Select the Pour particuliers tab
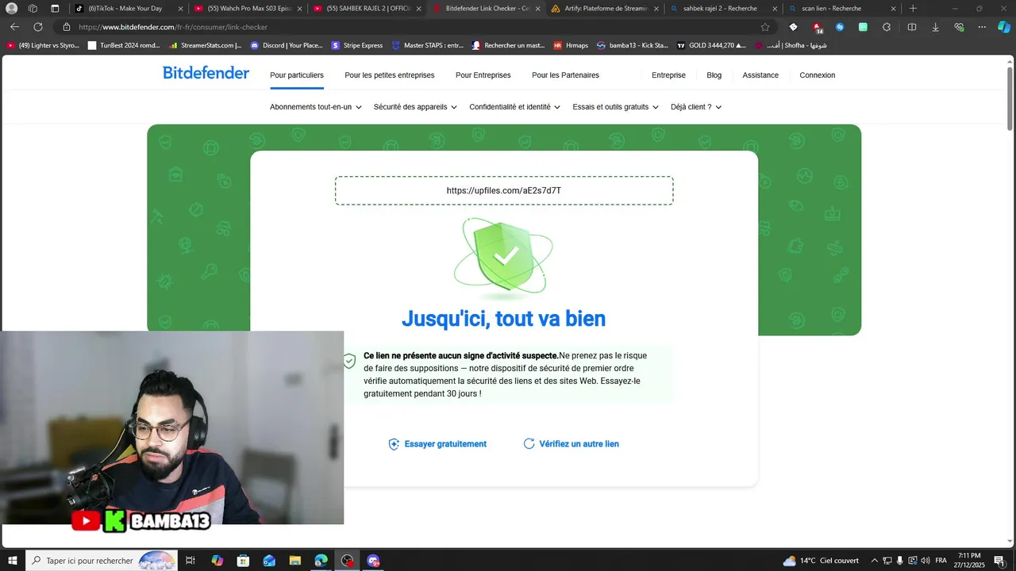Screen dimensions: 1016x571 (x=297, y=75)
